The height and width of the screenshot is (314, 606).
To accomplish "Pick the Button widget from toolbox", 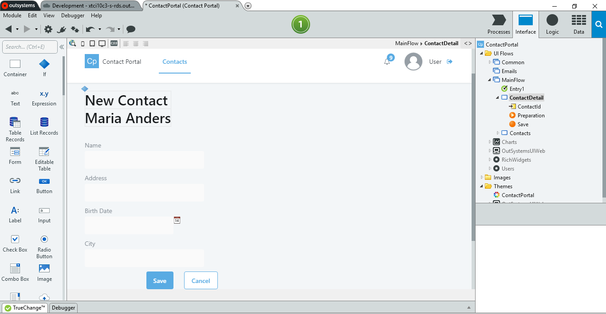I will [x=44, y=185].
